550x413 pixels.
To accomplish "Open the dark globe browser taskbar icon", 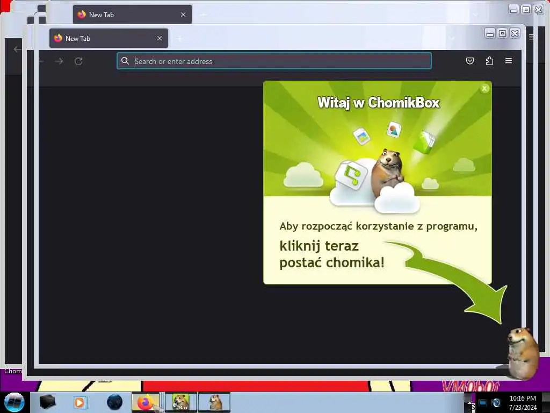I will [x=114, y=402].
